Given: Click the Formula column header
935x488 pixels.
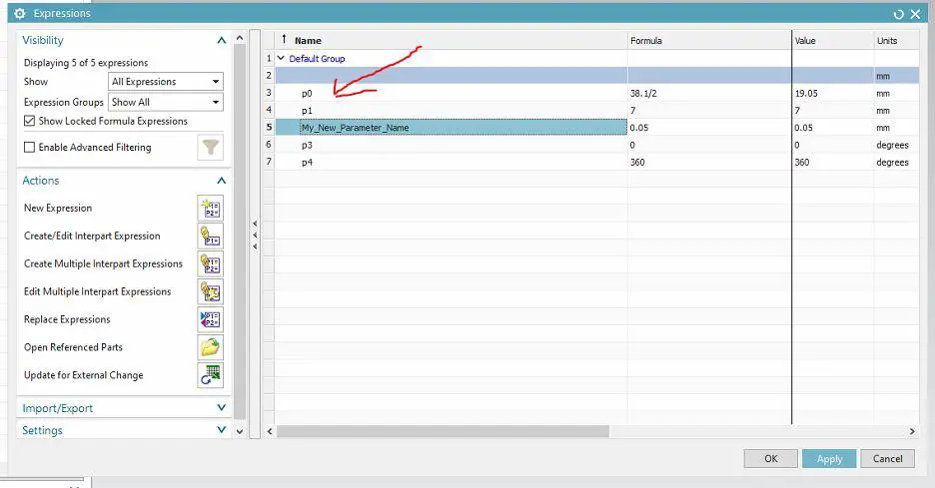Looking at the screenshot, I should pyautogui.click(x=709, y=41).
